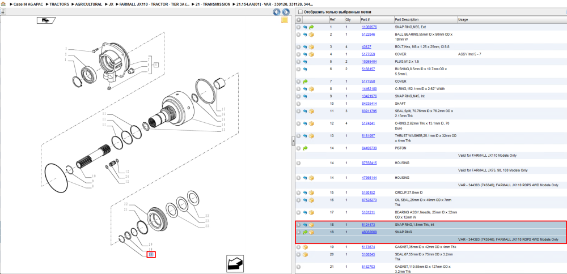Open part number 43127 link
Viewport: 567px width, 274px height.
pyautogui.click(x=366, y=47)
